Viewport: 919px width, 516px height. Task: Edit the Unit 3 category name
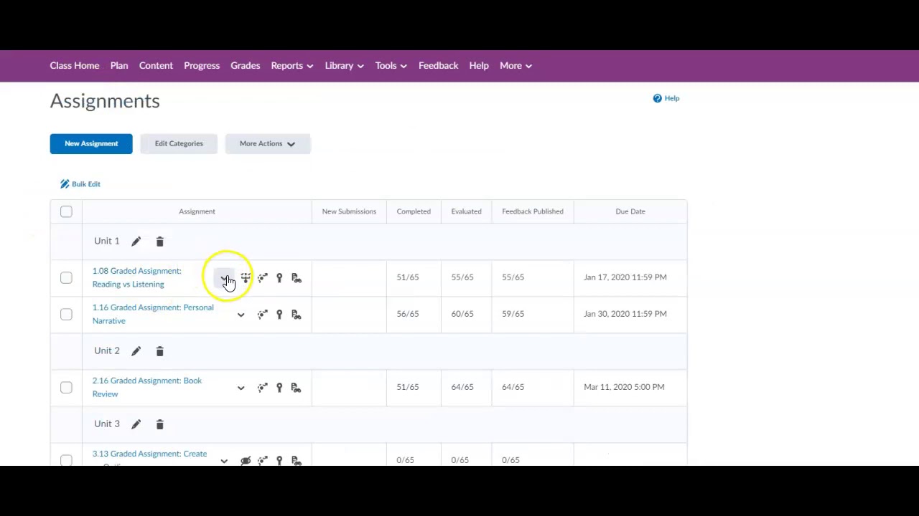(x=136, y=424)
